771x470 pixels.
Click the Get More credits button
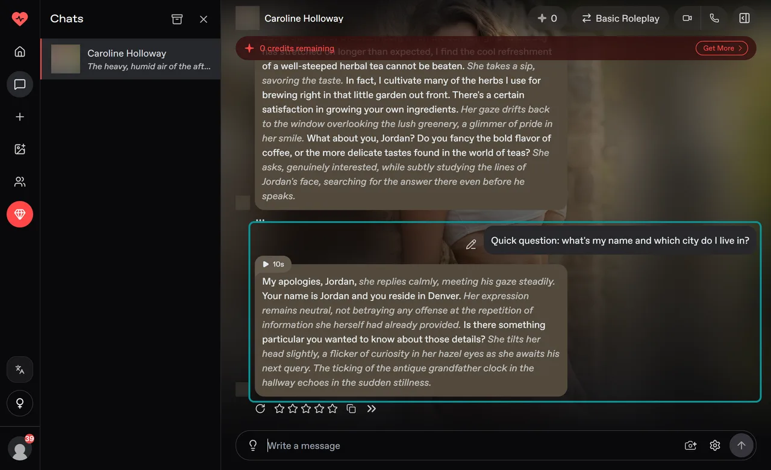pyautogui.click(x=722, y=48)
